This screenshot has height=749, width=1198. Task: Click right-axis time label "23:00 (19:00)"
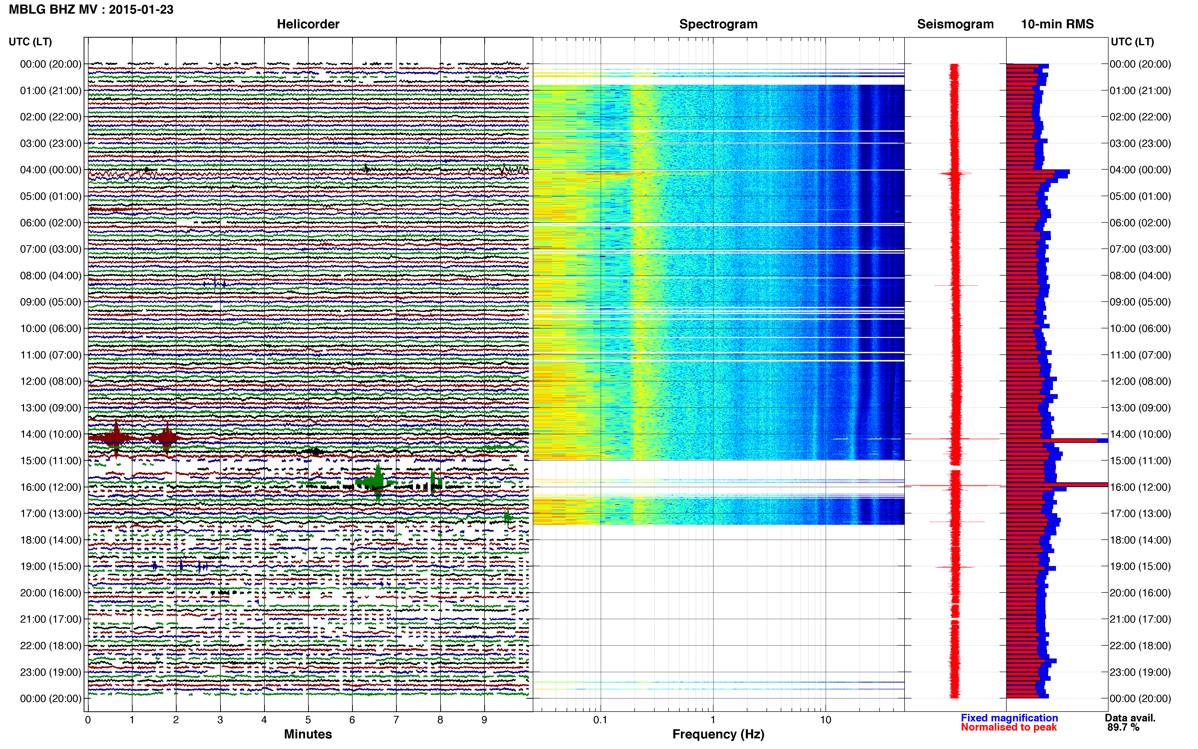tap(1140, 672)
